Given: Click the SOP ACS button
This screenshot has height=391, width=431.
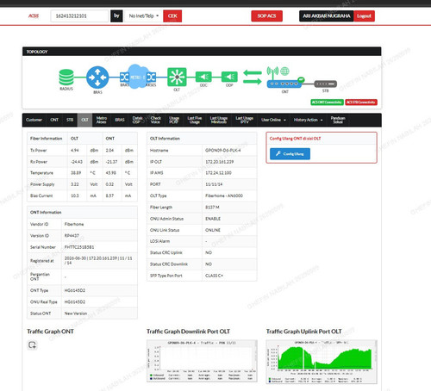Looking at the screenshot, I should pyautogui.click(x=266, y=16).
